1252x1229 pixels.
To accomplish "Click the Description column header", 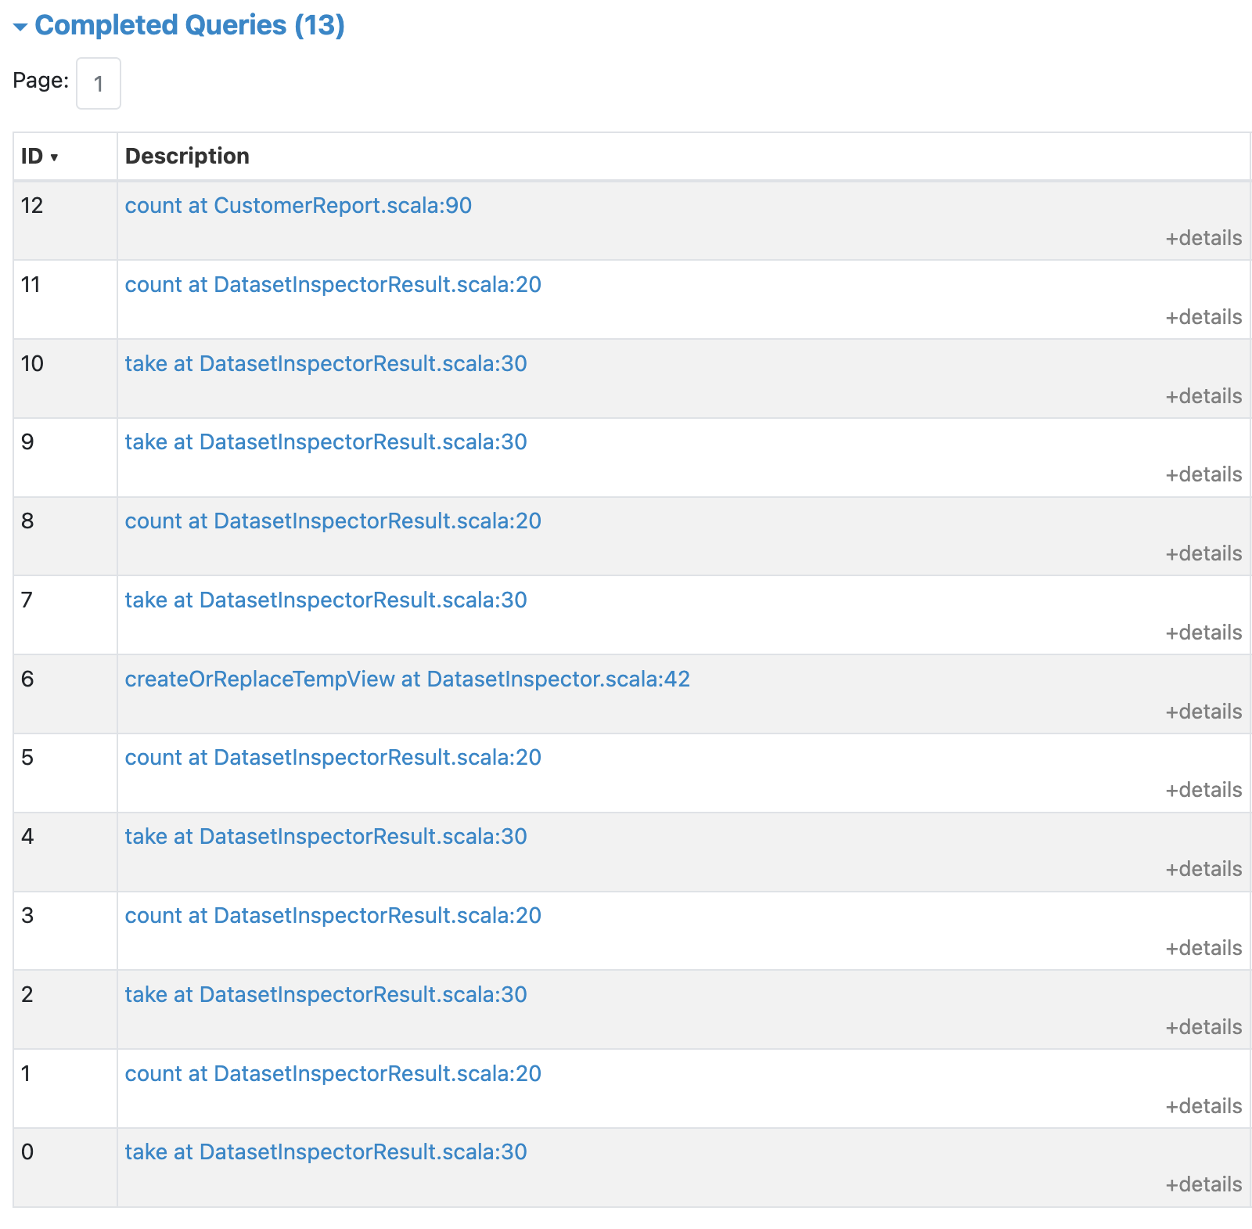I will pos(187,156).
